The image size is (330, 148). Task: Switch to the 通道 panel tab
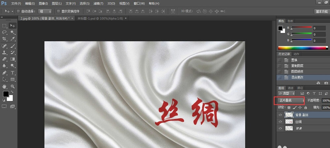pos(290,88)
